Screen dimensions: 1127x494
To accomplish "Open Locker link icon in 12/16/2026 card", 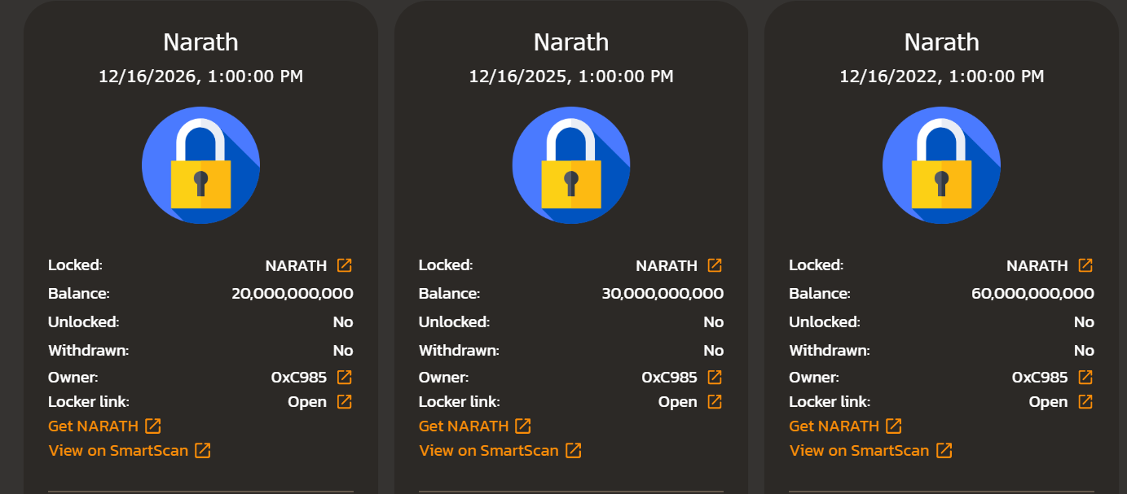I will [x=345, y=401].
